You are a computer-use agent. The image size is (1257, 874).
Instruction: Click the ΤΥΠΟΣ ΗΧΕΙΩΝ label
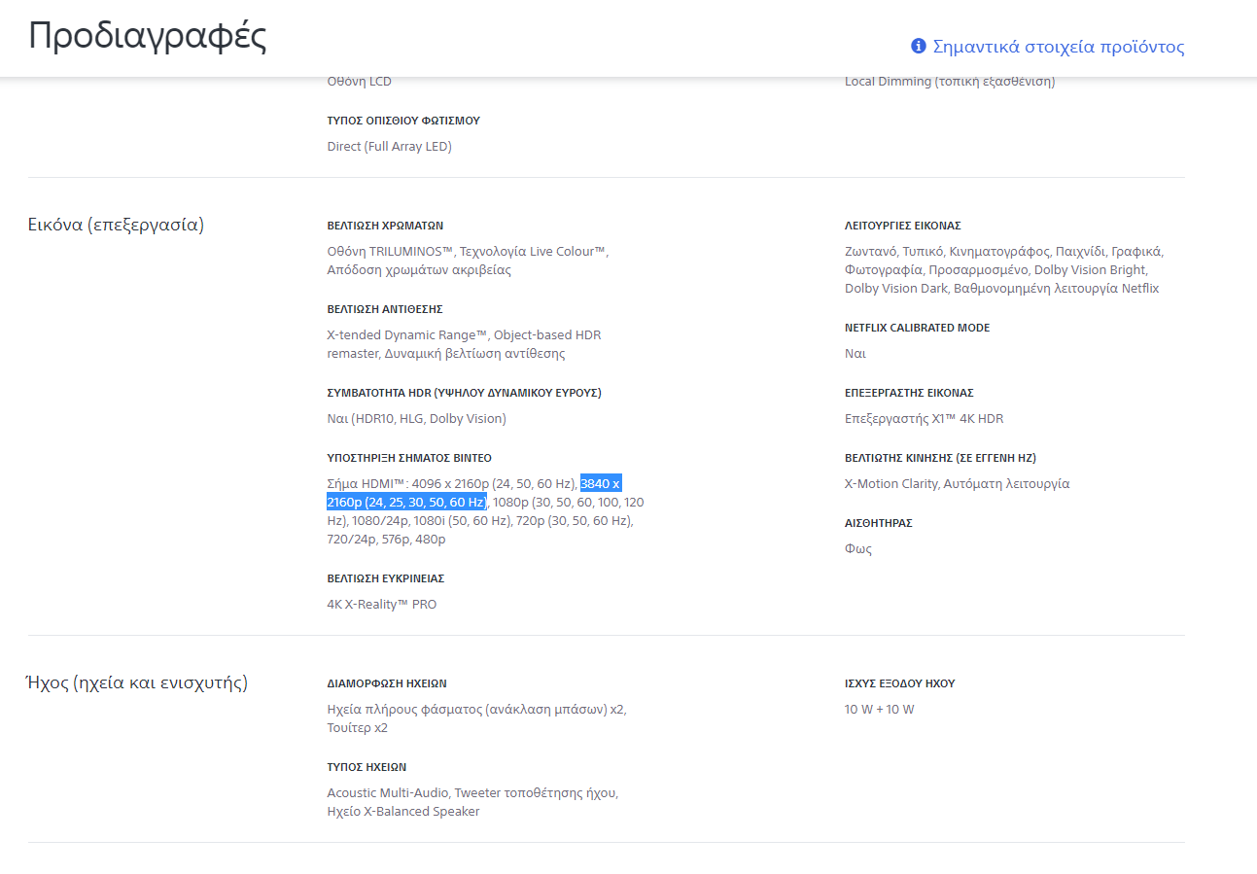tap(367, 767)
